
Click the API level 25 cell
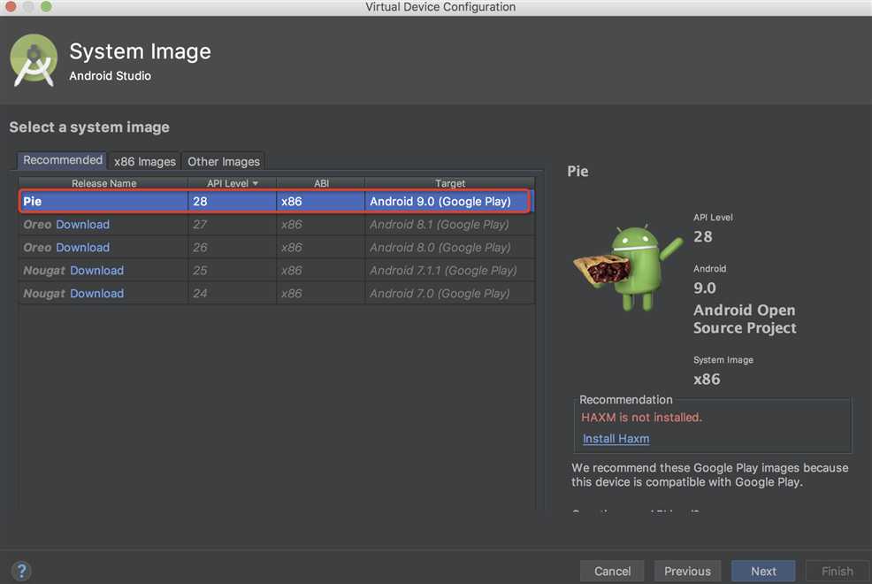pyautogui.click(x=233, y=271)
